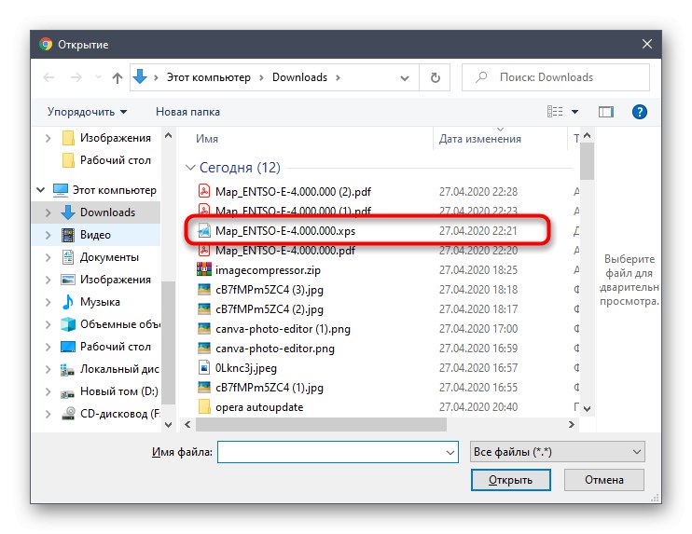The image size is (692, 534).
Task: Collapse the 'Этот компьютер' tree node
Action: pyautogui.click(x=41, y=190)
